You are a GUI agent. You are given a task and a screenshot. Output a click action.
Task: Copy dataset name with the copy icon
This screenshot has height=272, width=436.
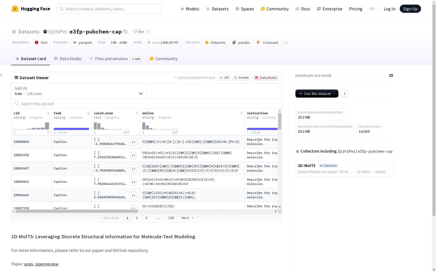tap(125, 32)
